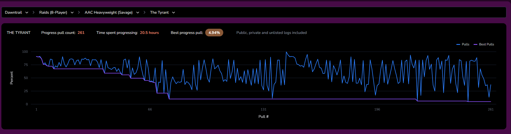Toggle the Best Pulls legend label

coord(486,44)
